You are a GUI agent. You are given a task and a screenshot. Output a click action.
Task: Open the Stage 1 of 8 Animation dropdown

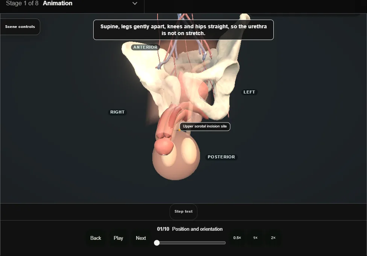click(x=72, y=4)
